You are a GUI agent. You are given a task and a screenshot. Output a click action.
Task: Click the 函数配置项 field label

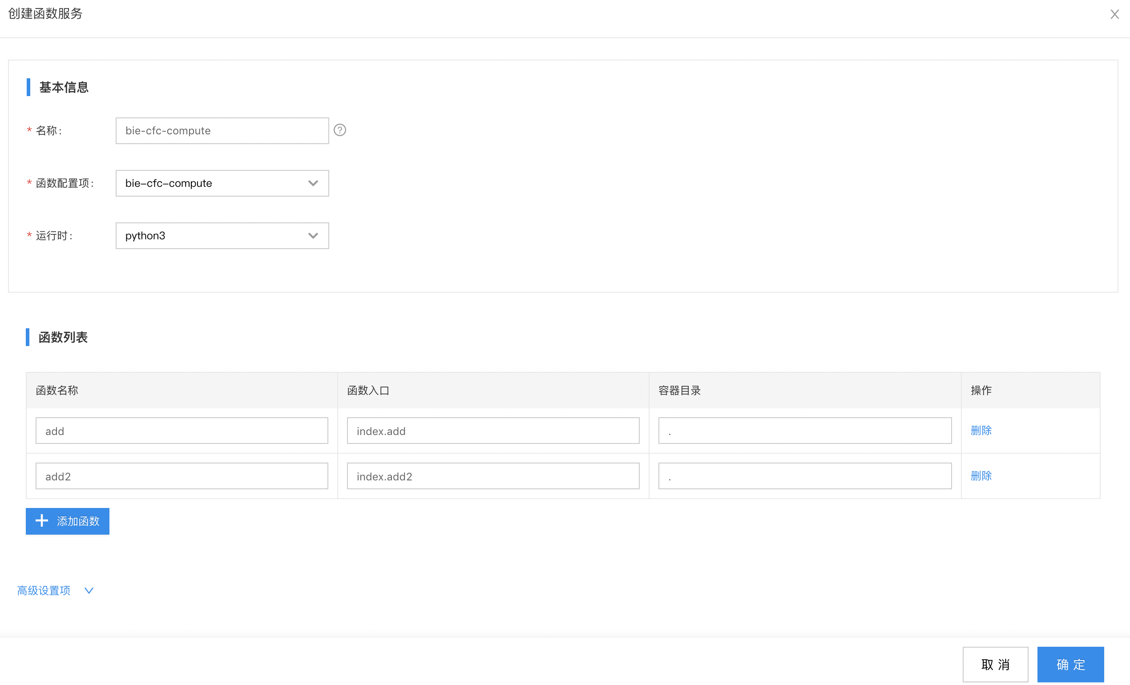click(65, 183)
